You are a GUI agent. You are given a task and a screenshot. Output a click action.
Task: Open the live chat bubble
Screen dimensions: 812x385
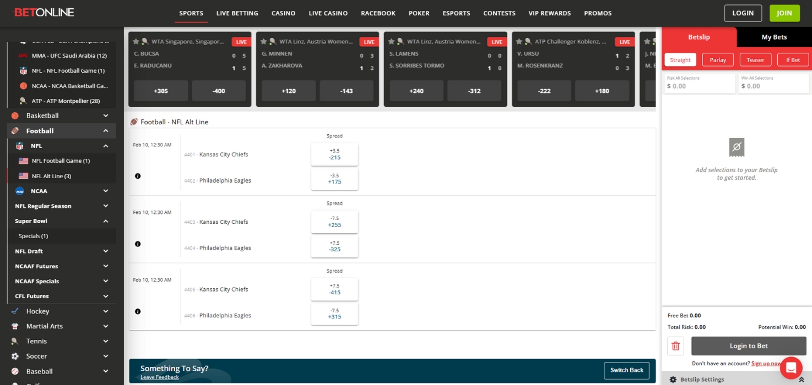791,367
